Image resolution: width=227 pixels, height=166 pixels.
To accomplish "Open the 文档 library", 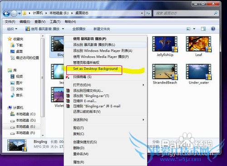I will pyautogui.click(x=17, y=89).
